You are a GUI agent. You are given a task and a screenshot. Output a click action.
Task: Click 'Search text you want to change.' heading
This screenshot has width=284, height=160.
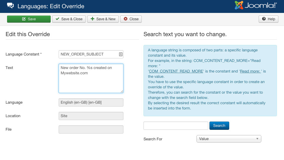(x=185, y=34)
